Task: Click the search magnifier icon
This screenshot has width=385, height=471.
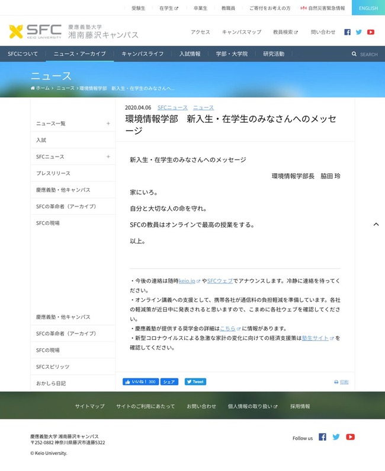Action: pyautogui.click(x=354, y=54)
